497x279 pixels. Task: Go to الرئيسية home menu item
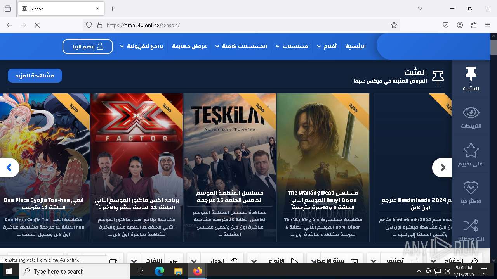click(356, 46)
